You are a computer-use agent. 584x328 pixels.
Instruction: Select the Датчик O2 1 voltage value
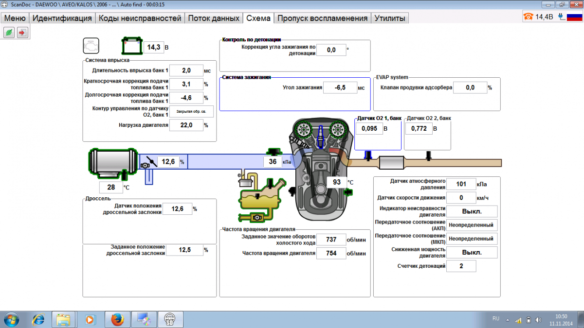tap(368, 129)
